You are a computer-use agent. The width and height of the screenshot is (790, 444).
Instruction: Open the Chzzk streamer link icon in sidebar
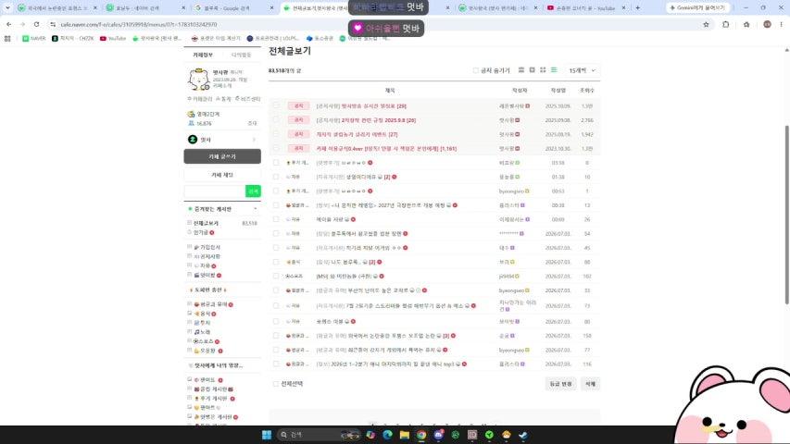pyautogui.click(x=193, y=140)
